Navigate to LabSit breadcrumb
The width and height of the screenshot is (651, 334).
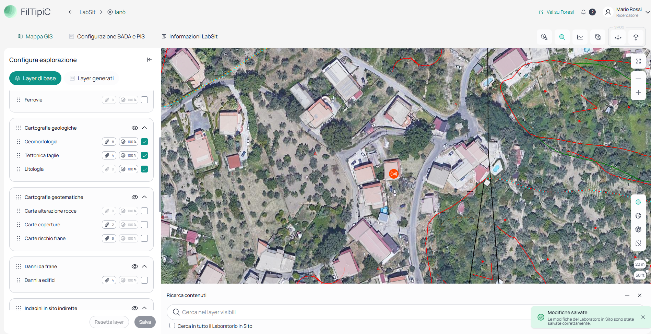[87, 12]
